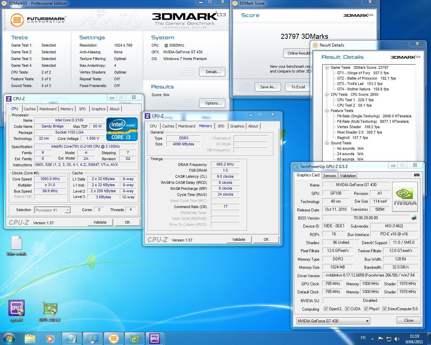Select the Pixel Shader 2.0 result row
The height and width of the screenshot is (345, 431).
tap(359, 132)
